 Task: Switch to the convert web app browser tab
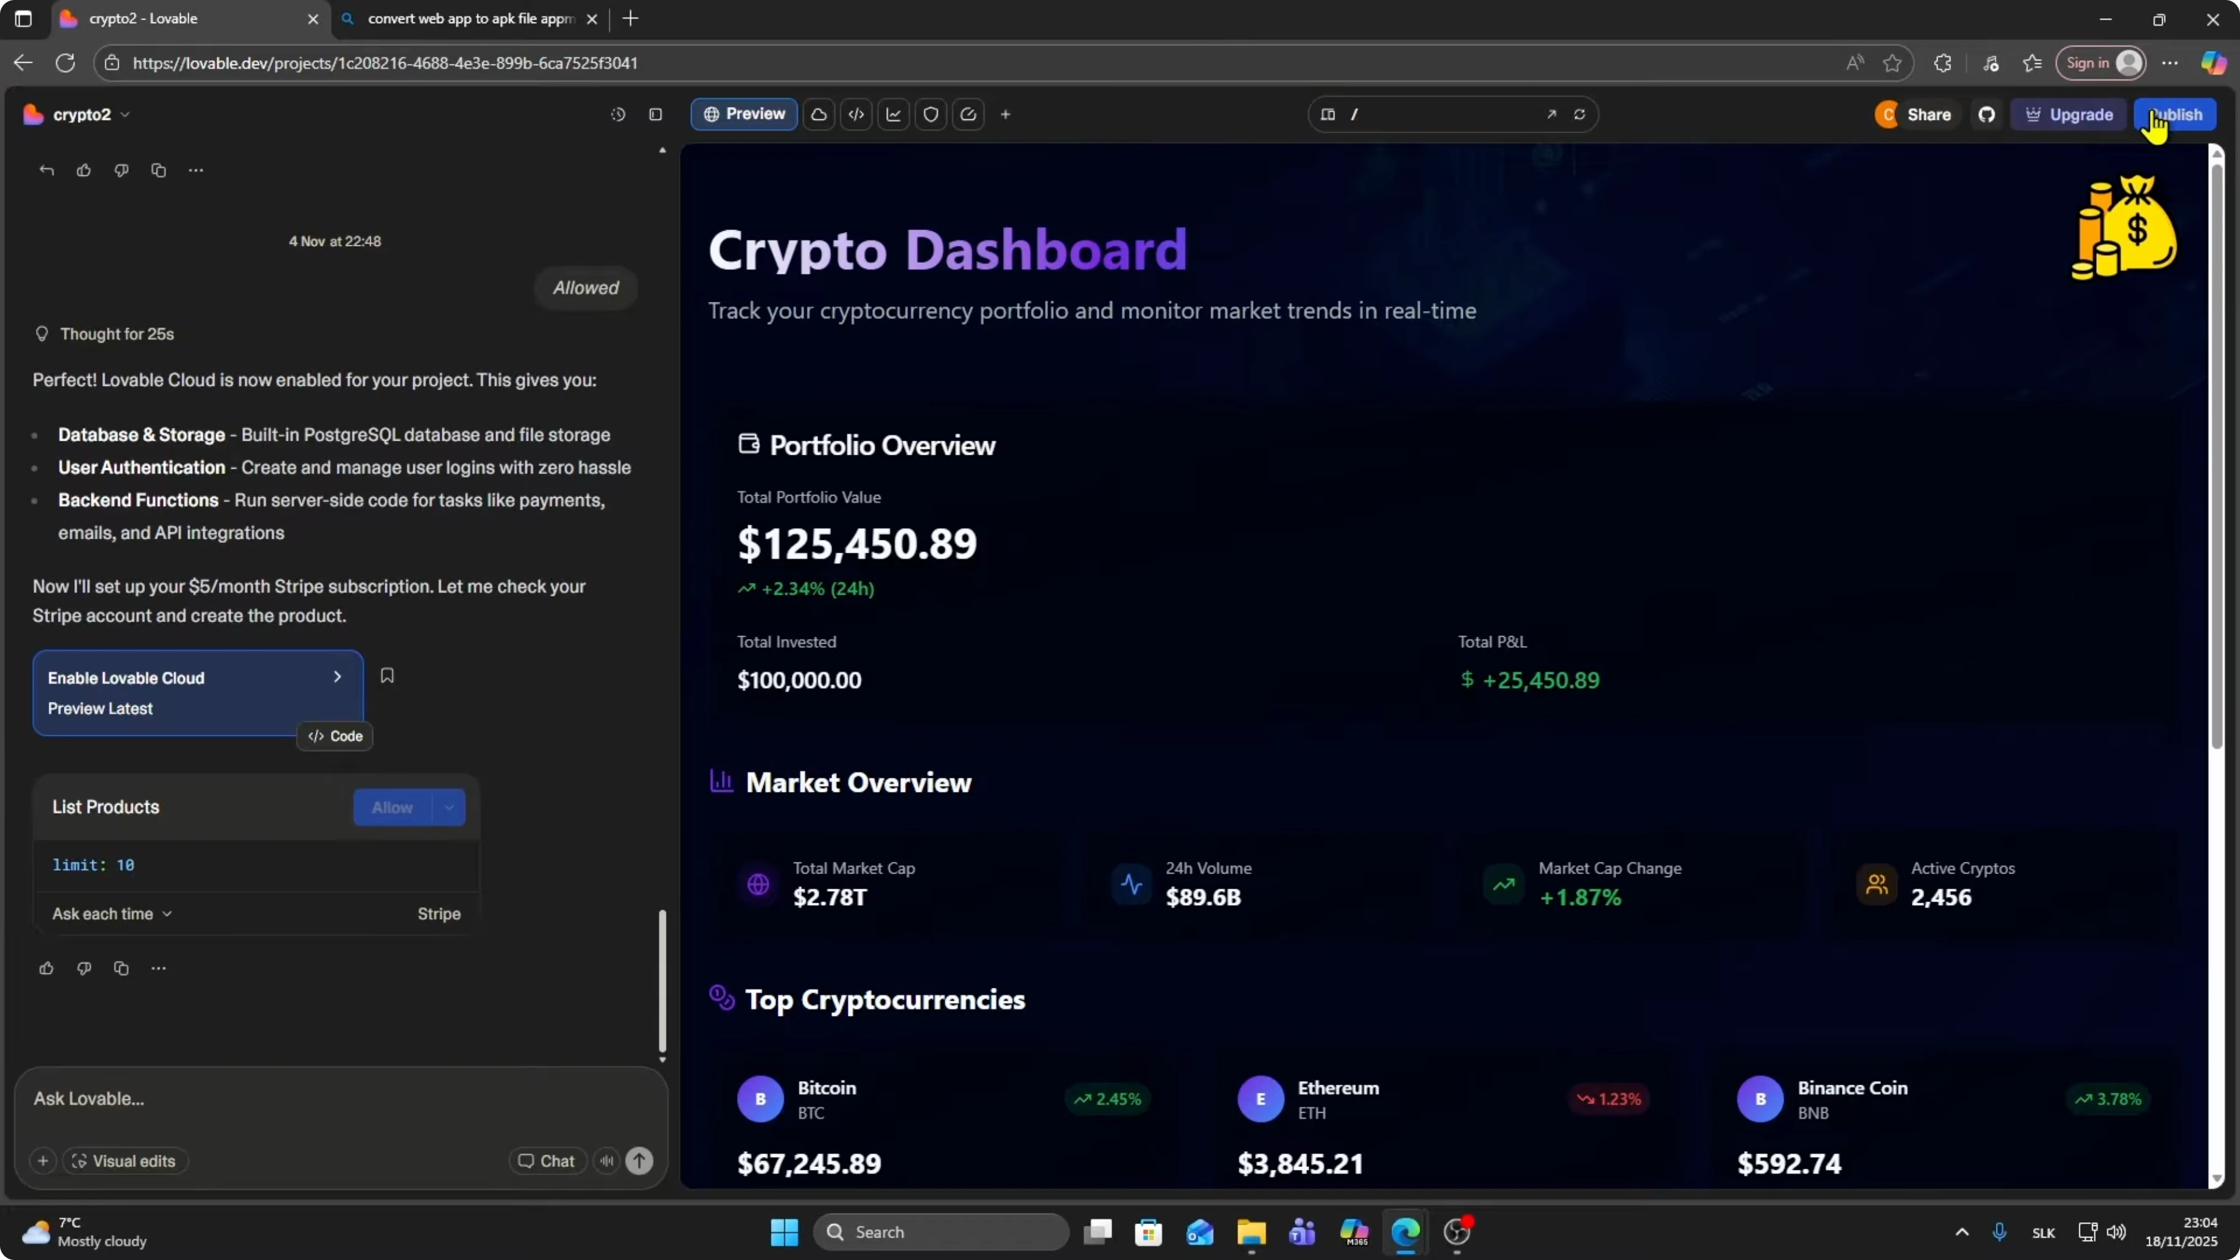pos(469,18)
